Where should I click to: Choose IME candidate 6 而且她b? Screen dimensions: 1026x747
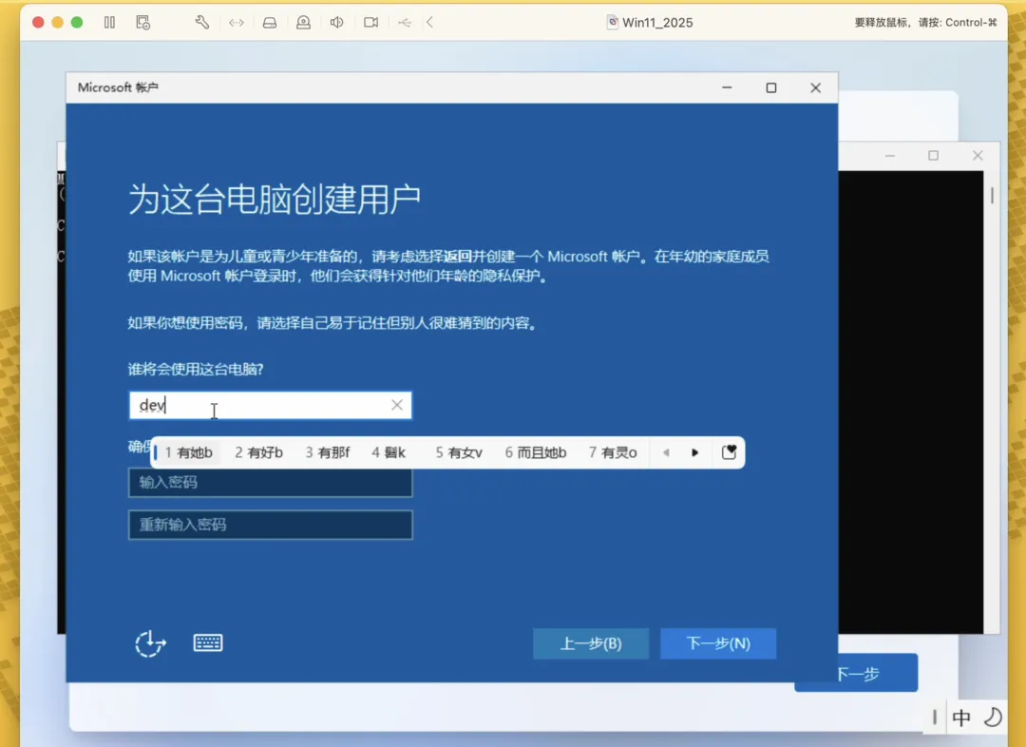pos(536,452)
